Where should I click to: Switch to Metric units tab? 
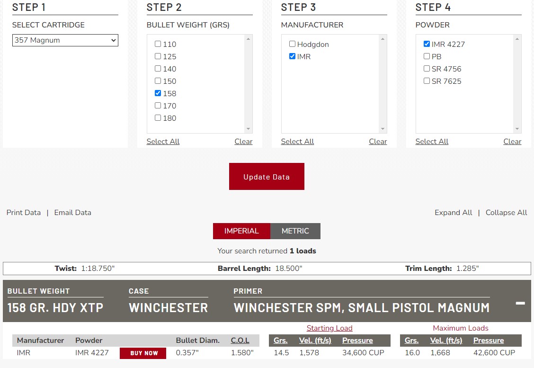(x=295, y=231)
